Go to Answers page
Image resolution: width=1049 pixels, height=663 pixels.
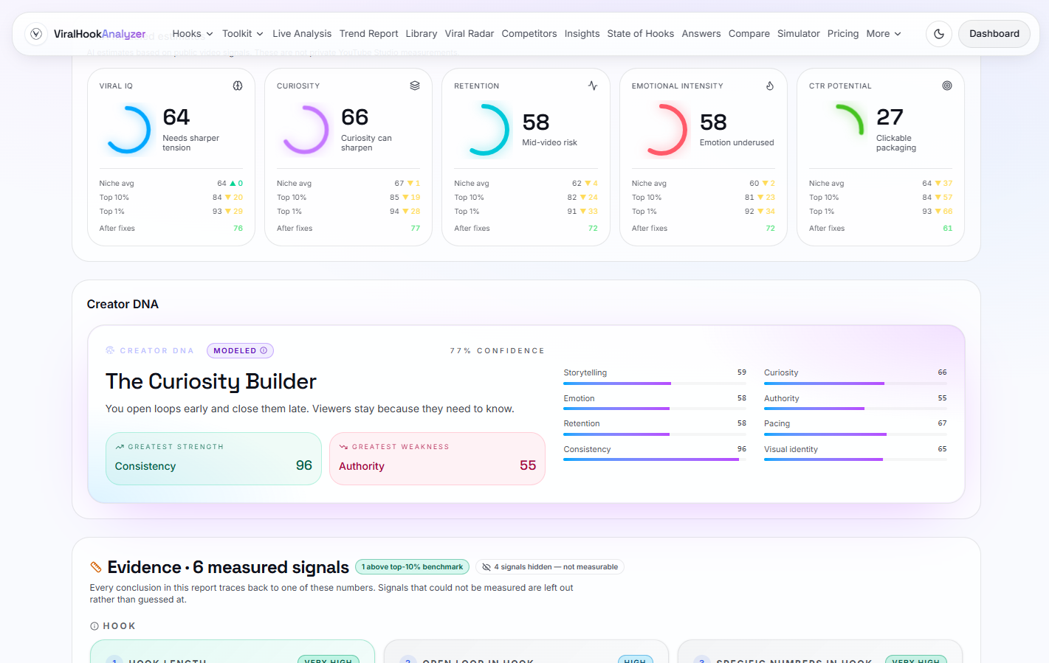click(x=701, y=34)
